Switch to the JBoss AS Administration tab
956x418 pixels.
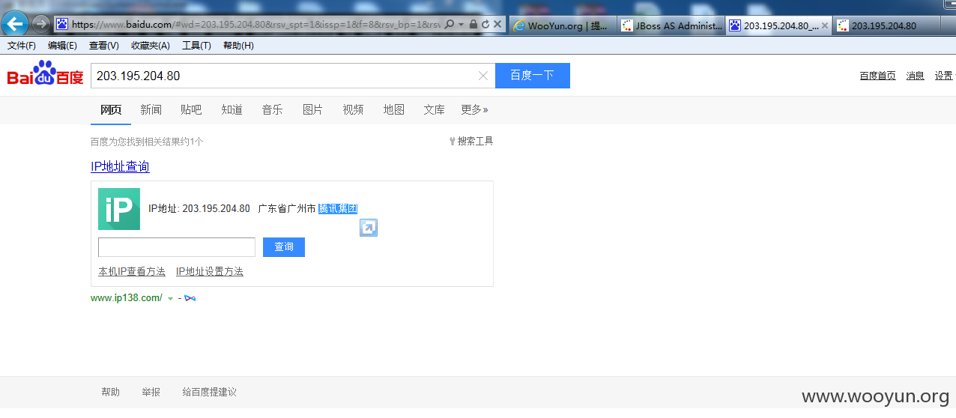tap(671, 25)
